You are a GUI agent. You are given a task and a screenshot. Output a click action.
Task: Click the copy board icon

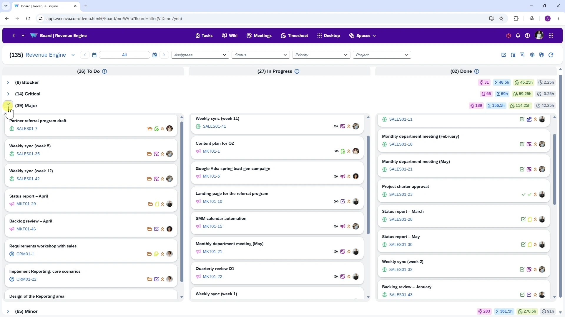pyautogui.click(x=541, y=55)
